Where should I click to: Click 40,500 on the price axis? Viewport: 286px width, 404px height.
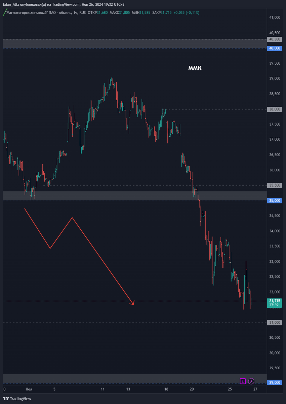pyautogui.click(x=275, y=33)
